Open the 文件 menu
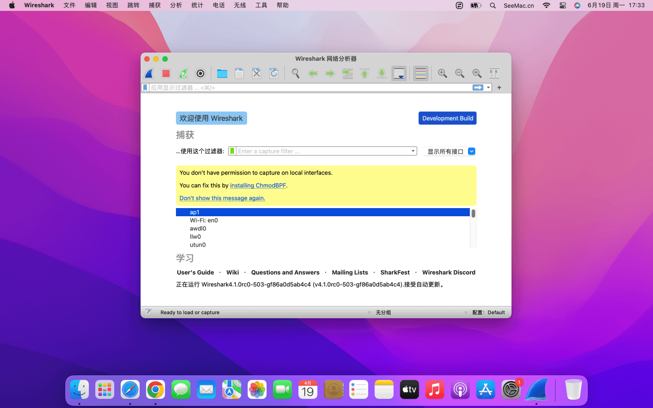 (x=69, y=5)
